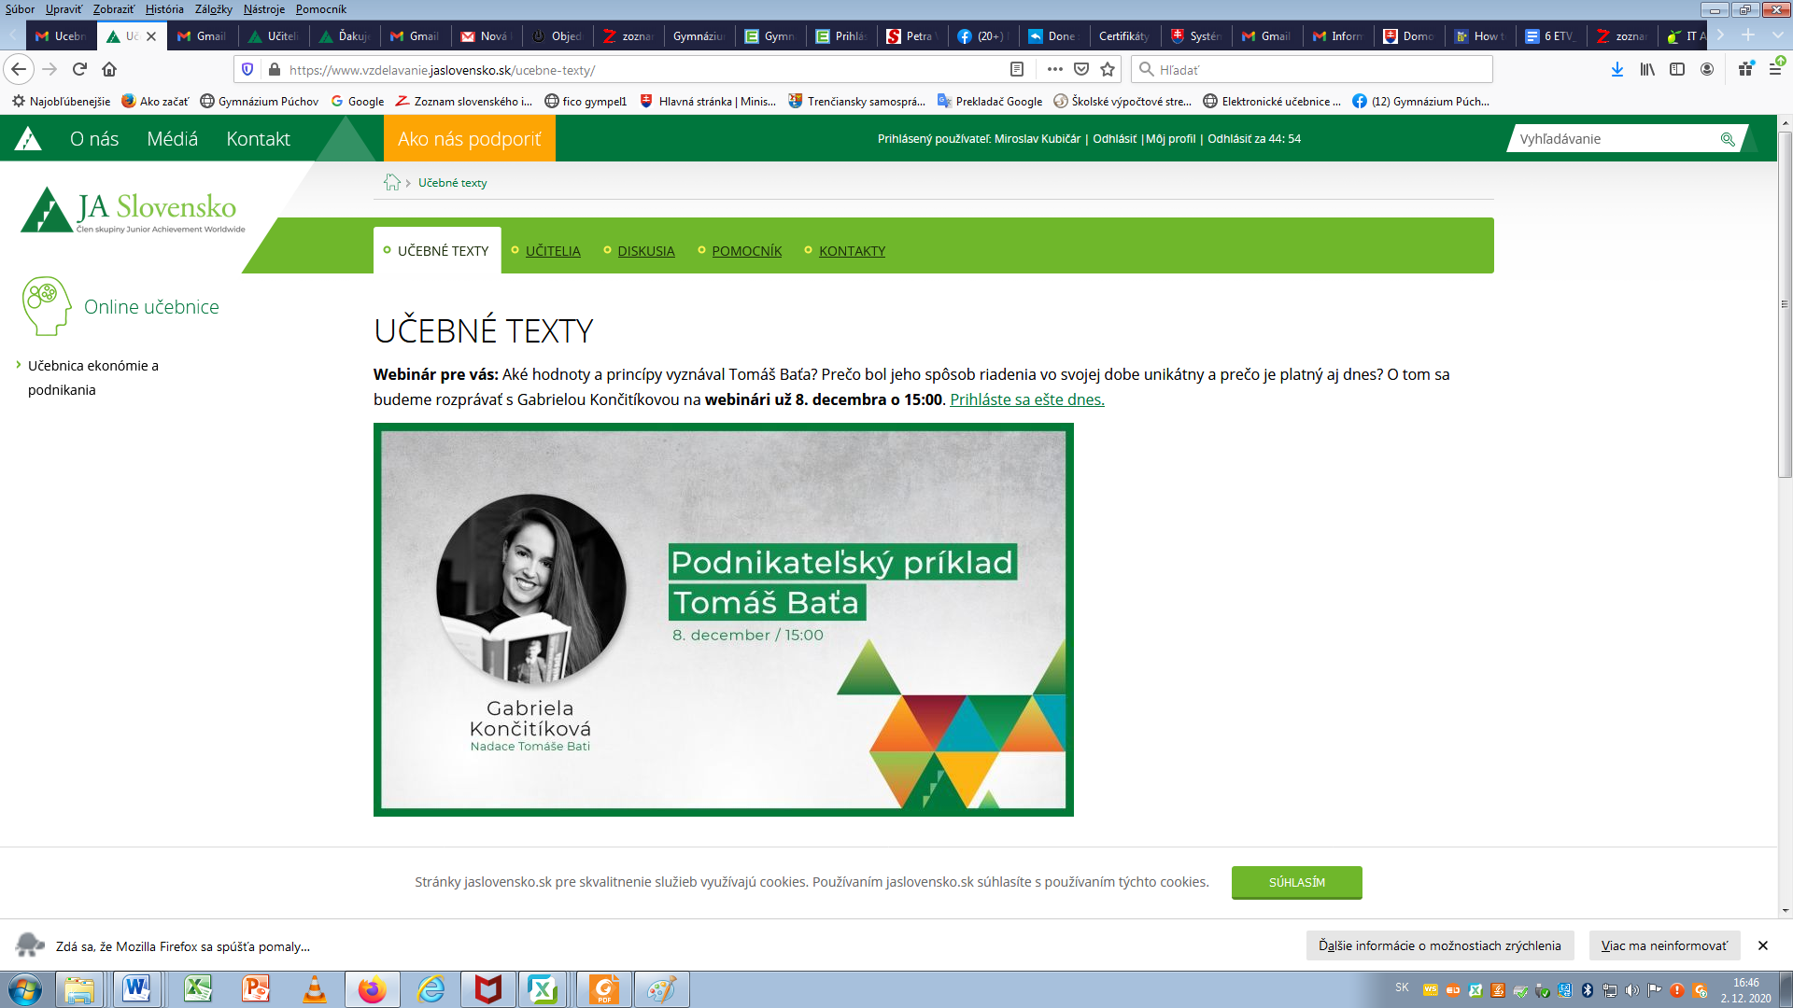
Task: Go to the Firefox home page icon
Action: (x=109, y=69)
